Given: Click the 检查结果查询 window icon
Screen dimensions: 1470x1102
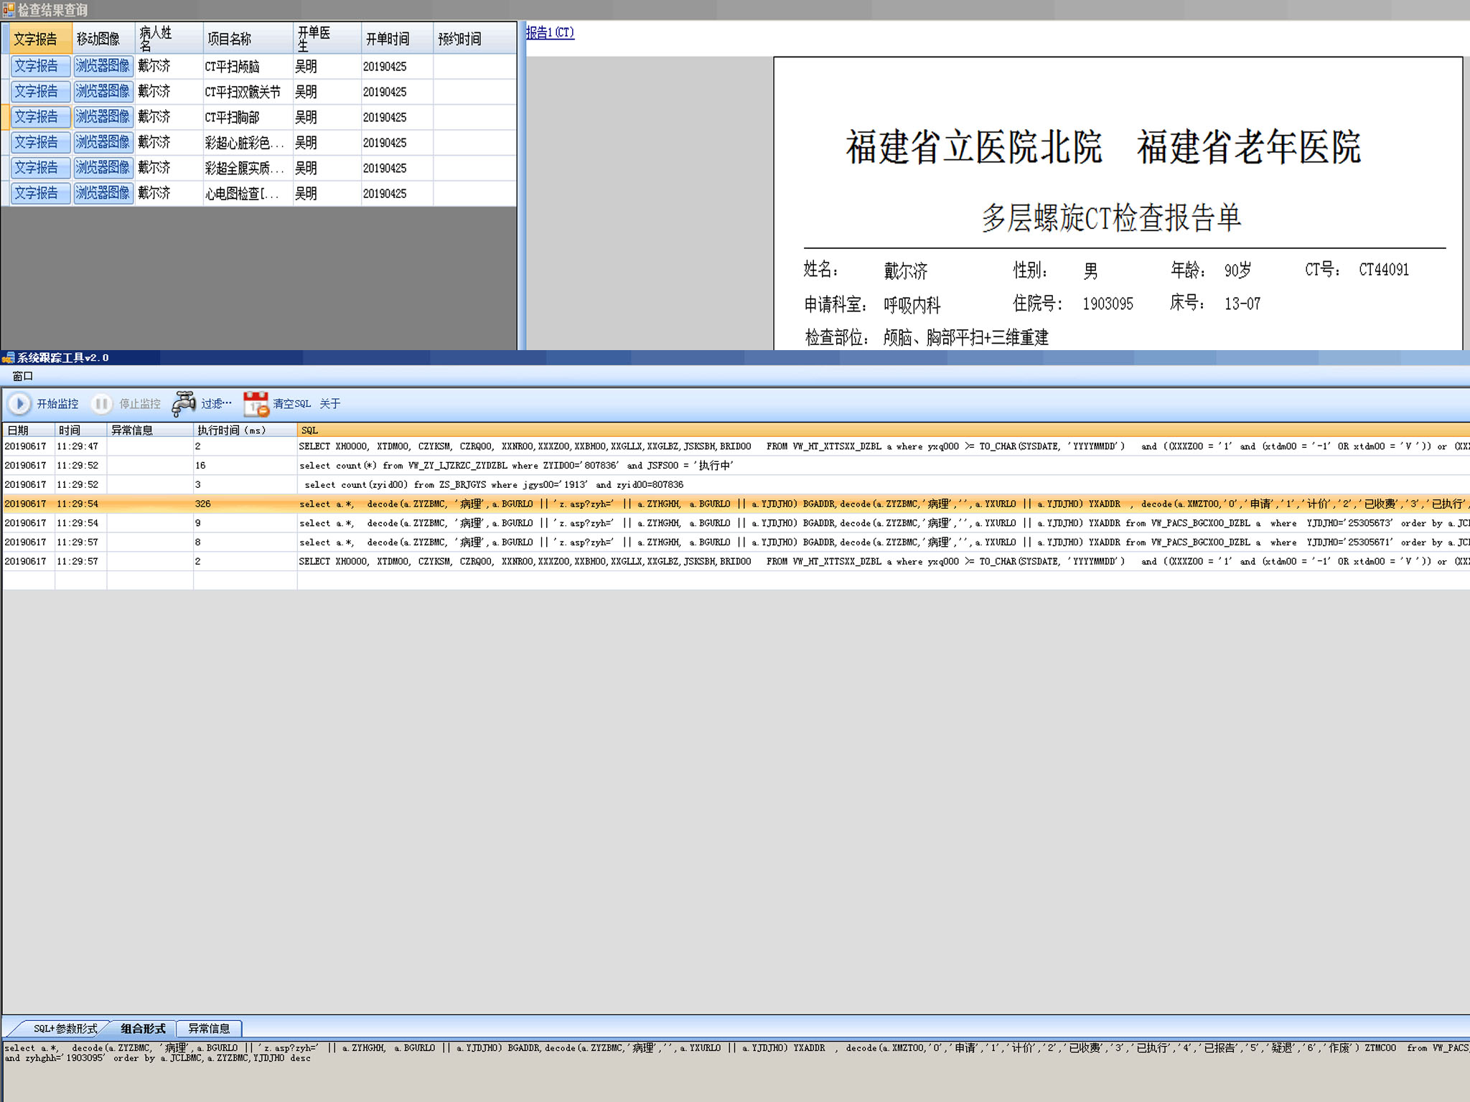Looking at the screenshot, I should coord(9,9).
